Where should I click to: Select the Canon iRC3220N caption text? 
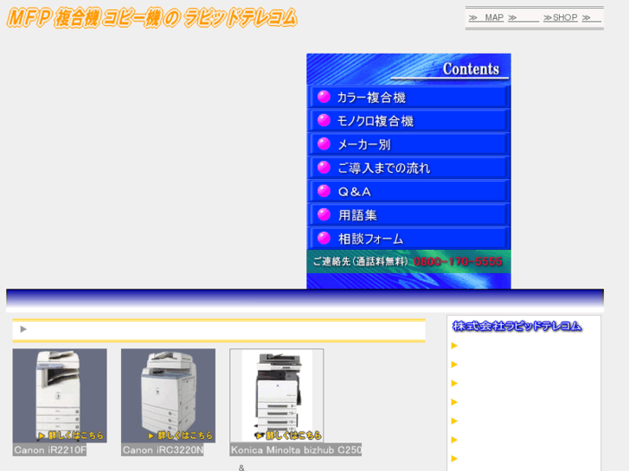point(163,449)
